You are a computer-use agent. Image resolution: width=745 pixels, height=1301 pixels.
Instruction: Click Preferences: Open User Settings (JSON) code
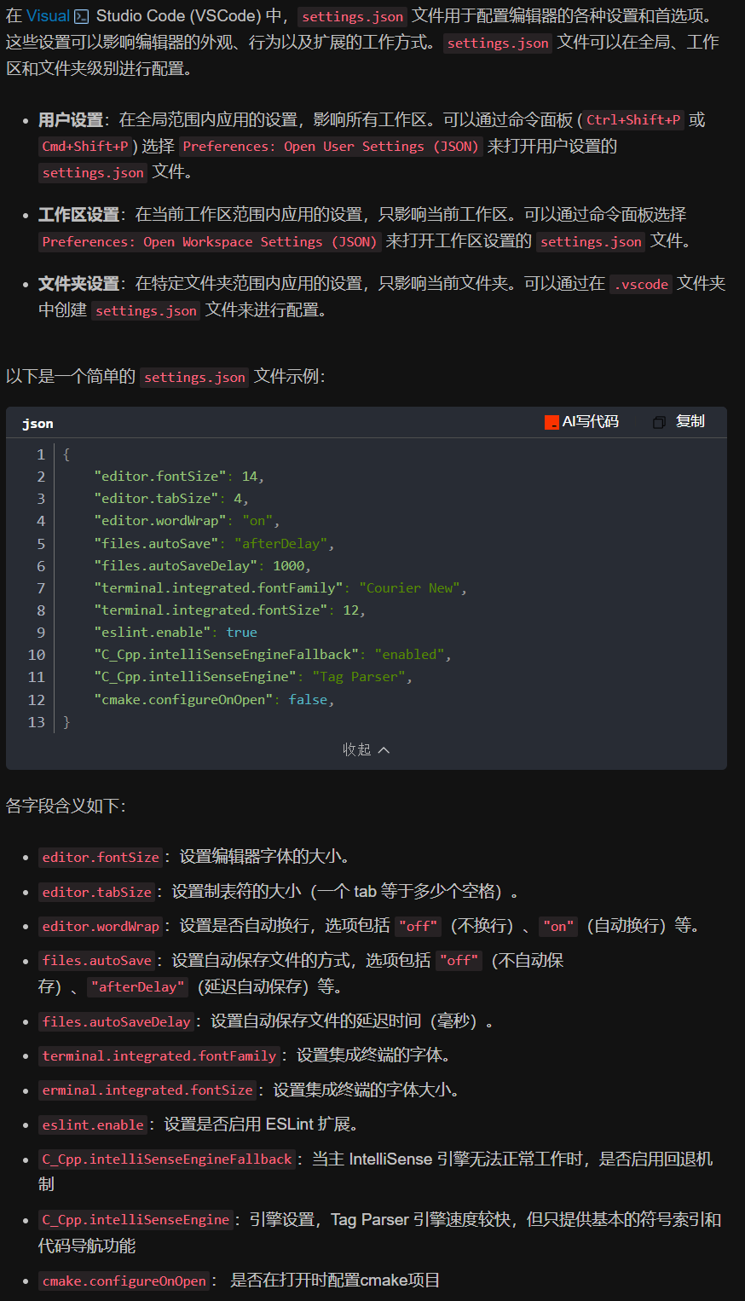coord(331,147)
